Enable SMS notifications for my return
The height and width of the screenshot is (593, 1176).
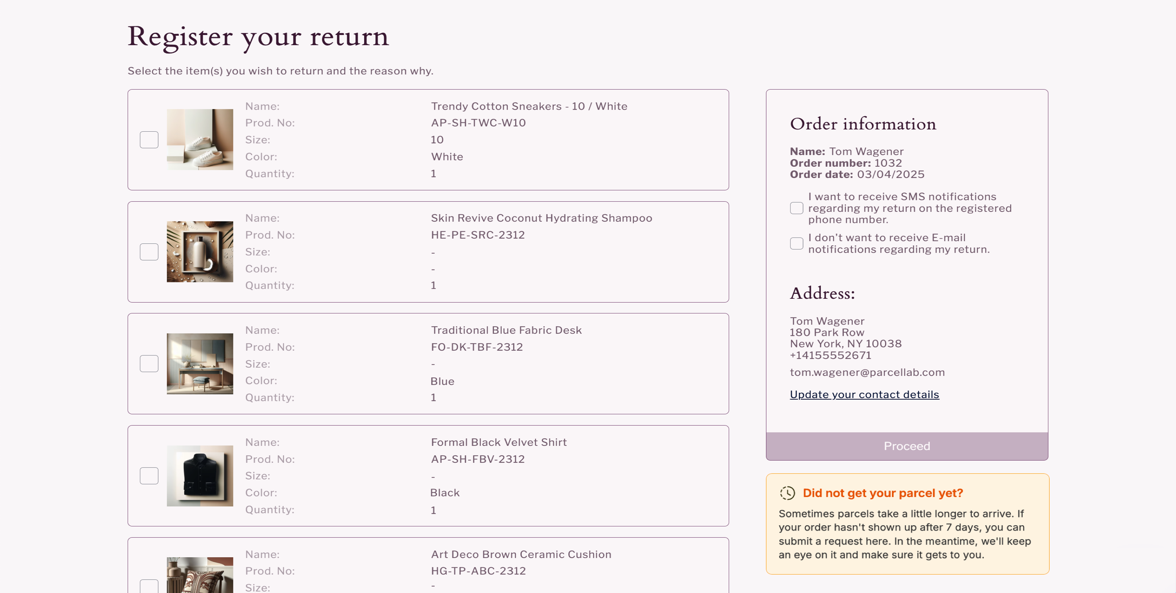pos(796,208)
